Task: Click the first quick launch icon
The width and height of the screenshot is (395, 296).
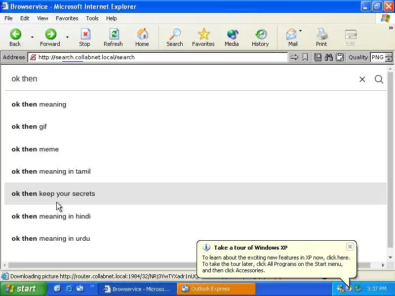Action: (57, 289)
